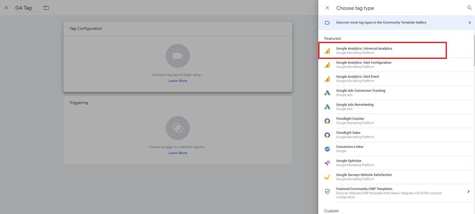Expand Featured Community CMP Templates chevron
475x214 pixels.
[x=468, y=191]
